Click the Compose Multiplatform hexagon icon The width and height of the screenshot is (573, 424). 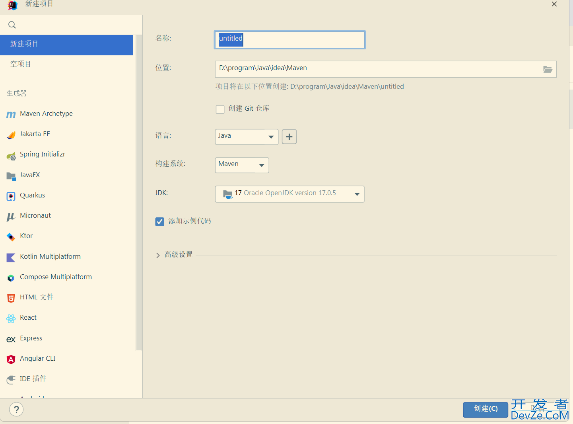pyautogui.click(x=11, y=278)
